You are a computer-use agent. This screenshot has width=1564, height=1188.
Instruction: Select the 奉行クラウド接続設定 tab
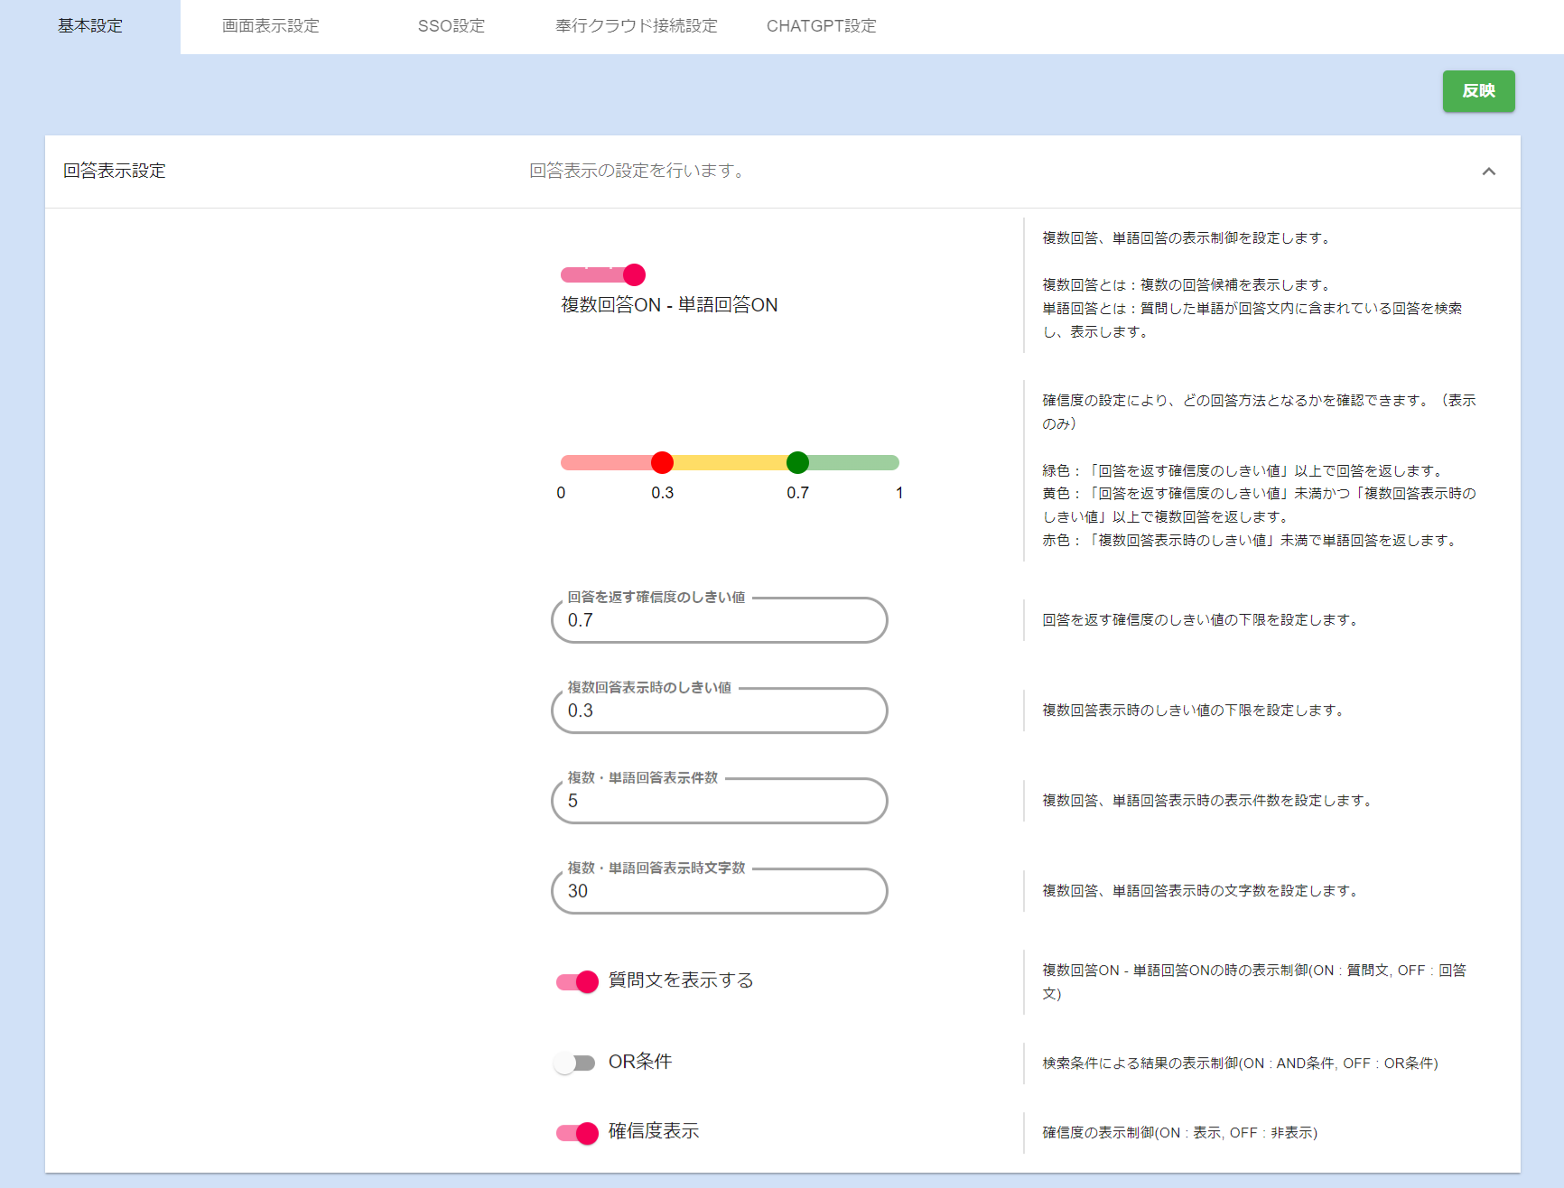(636, 26)
